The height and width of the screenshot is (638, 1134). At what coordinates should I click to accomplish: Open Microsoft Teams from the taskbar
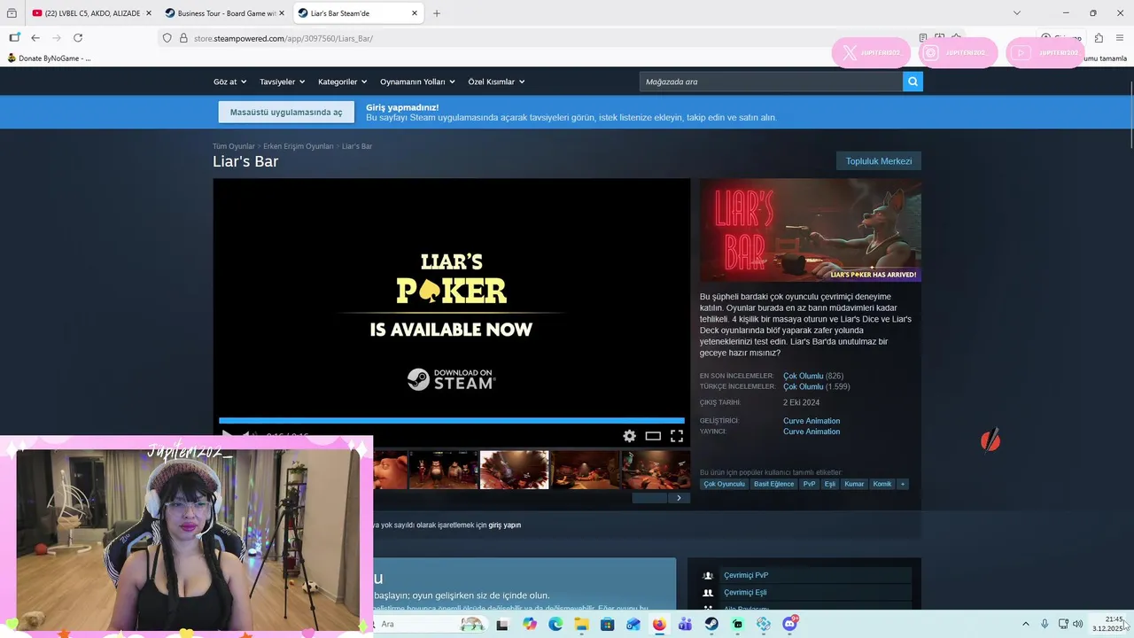(685, 624)
